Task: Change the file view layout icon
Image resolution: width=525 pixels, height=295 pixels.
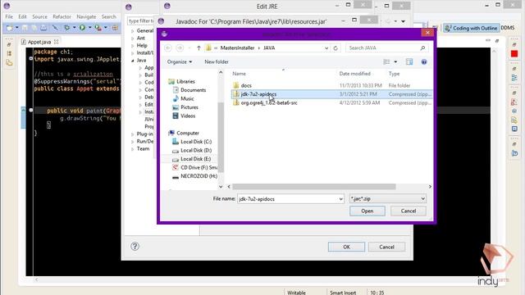Action: (x=386, y=62)
